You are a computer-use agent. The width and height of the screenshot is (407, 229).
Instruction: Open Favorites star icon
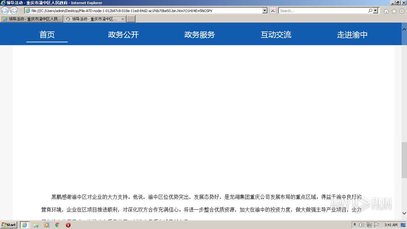(394, 11)
